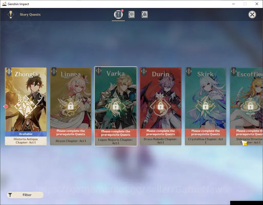Click the red alert arrow beside Zhongli
The width and height of the screenshot is (263, 205).
[x=6, y=106]
